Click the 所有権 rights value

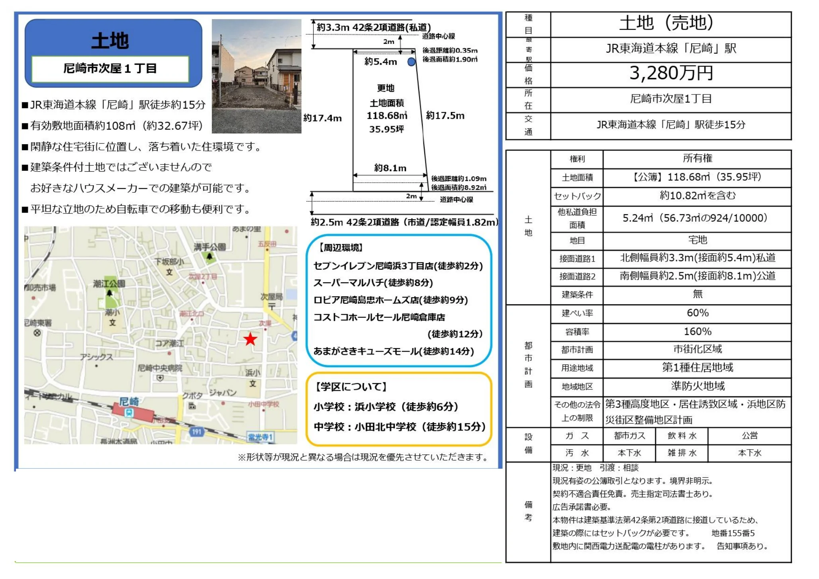click(698, 158)
